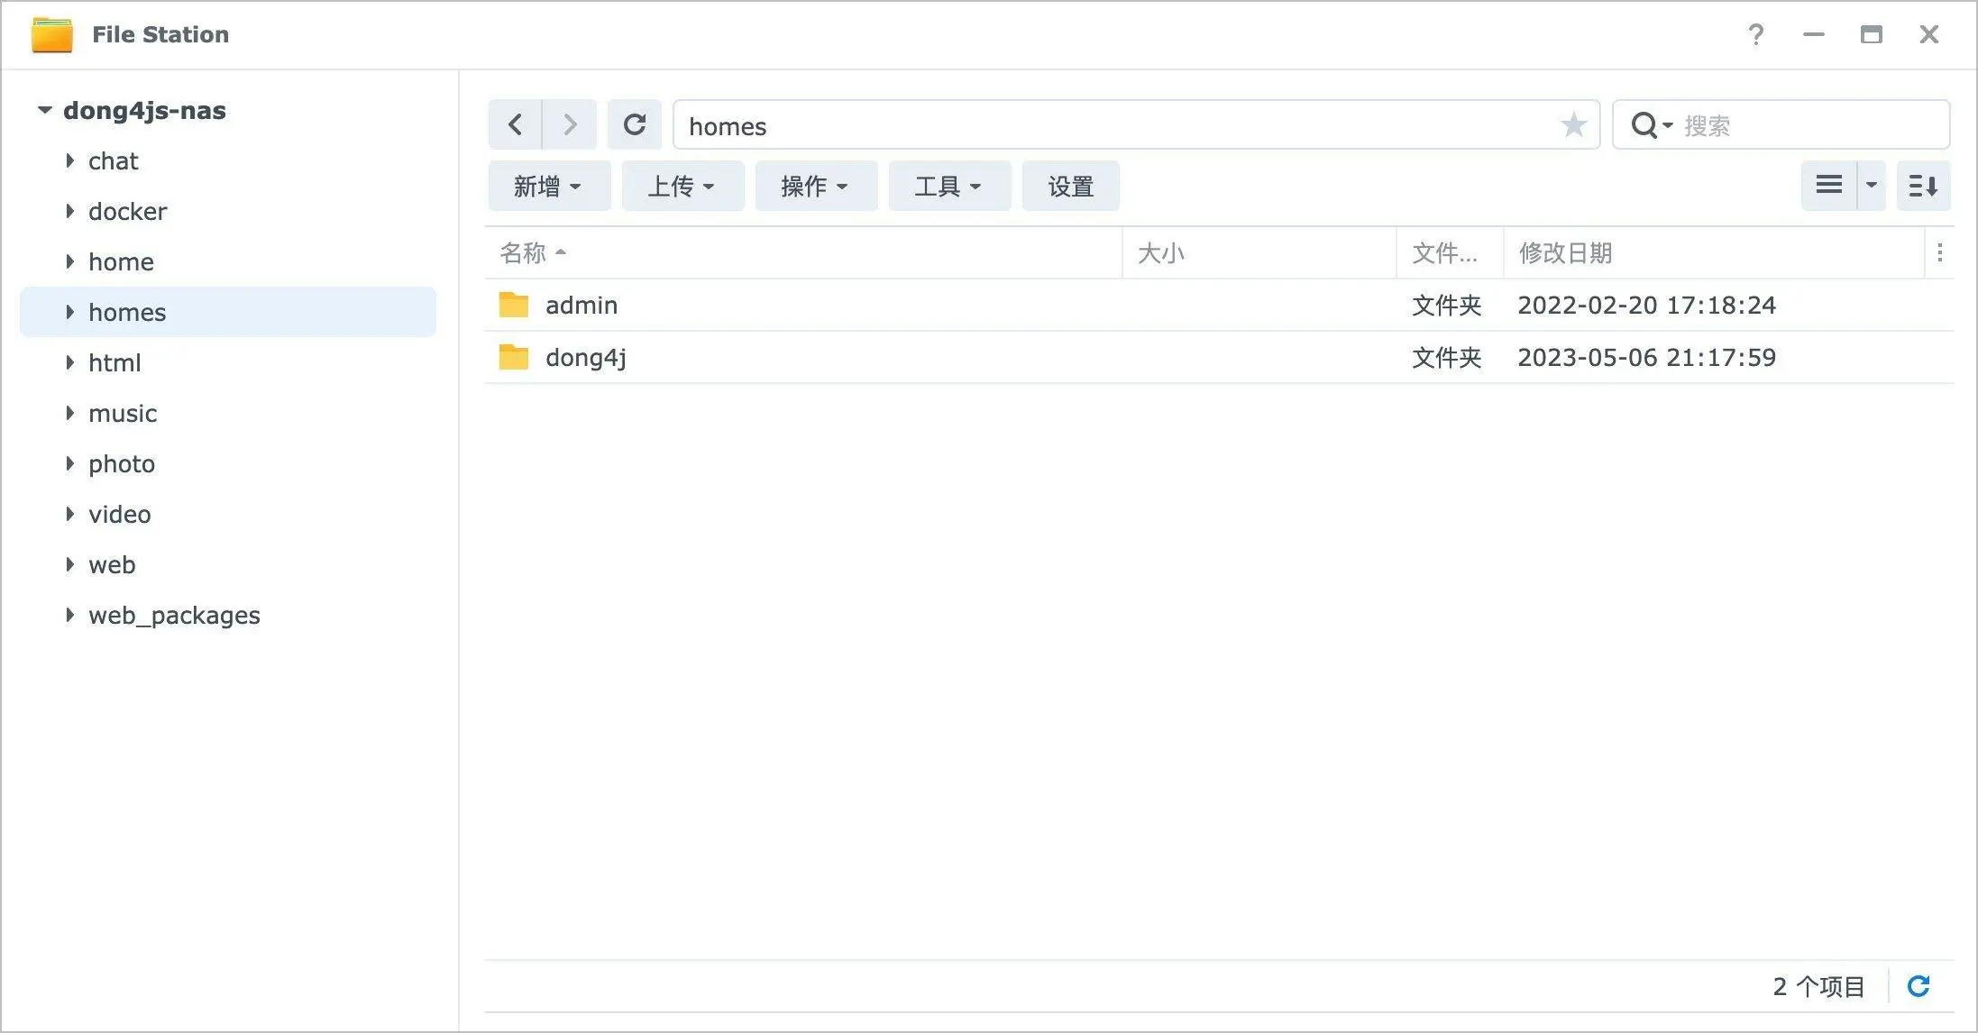
Task: Refresh item count at bottom right
Action: (1920, 985)
